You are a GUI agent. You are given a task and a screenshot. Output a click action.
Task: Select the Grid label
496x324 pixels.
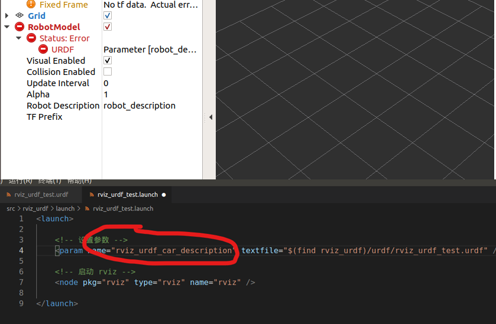(x=37, y=15)
